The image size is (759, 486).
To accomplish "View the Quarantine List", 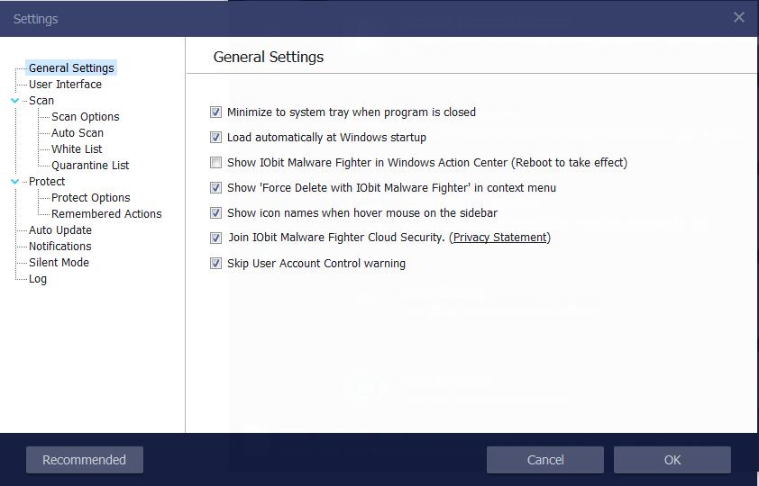I will pyautogui.click(x=90, y=166).
